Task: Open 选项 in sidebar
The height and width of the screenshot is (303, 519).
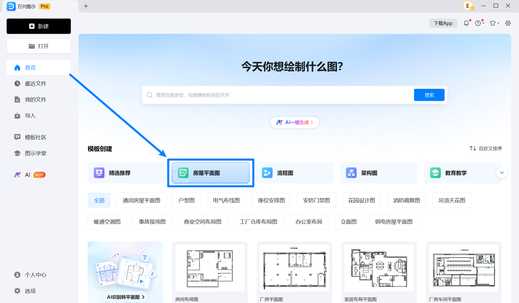Action: click(x=39, y=291)
